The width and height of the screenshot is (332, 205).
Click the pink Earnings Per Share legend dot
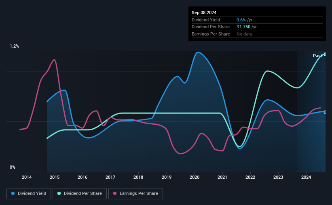click(115, 193)
